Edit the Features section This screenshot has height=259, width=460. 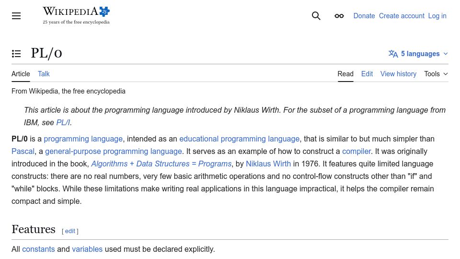click(70, 231)
